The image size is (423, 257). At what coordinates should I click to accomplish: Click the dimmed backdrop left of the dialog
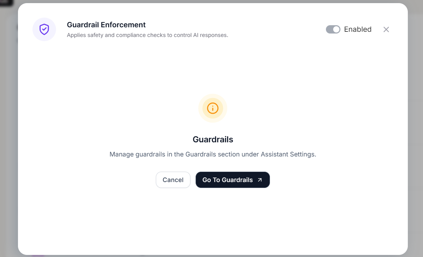coord(9,138)
